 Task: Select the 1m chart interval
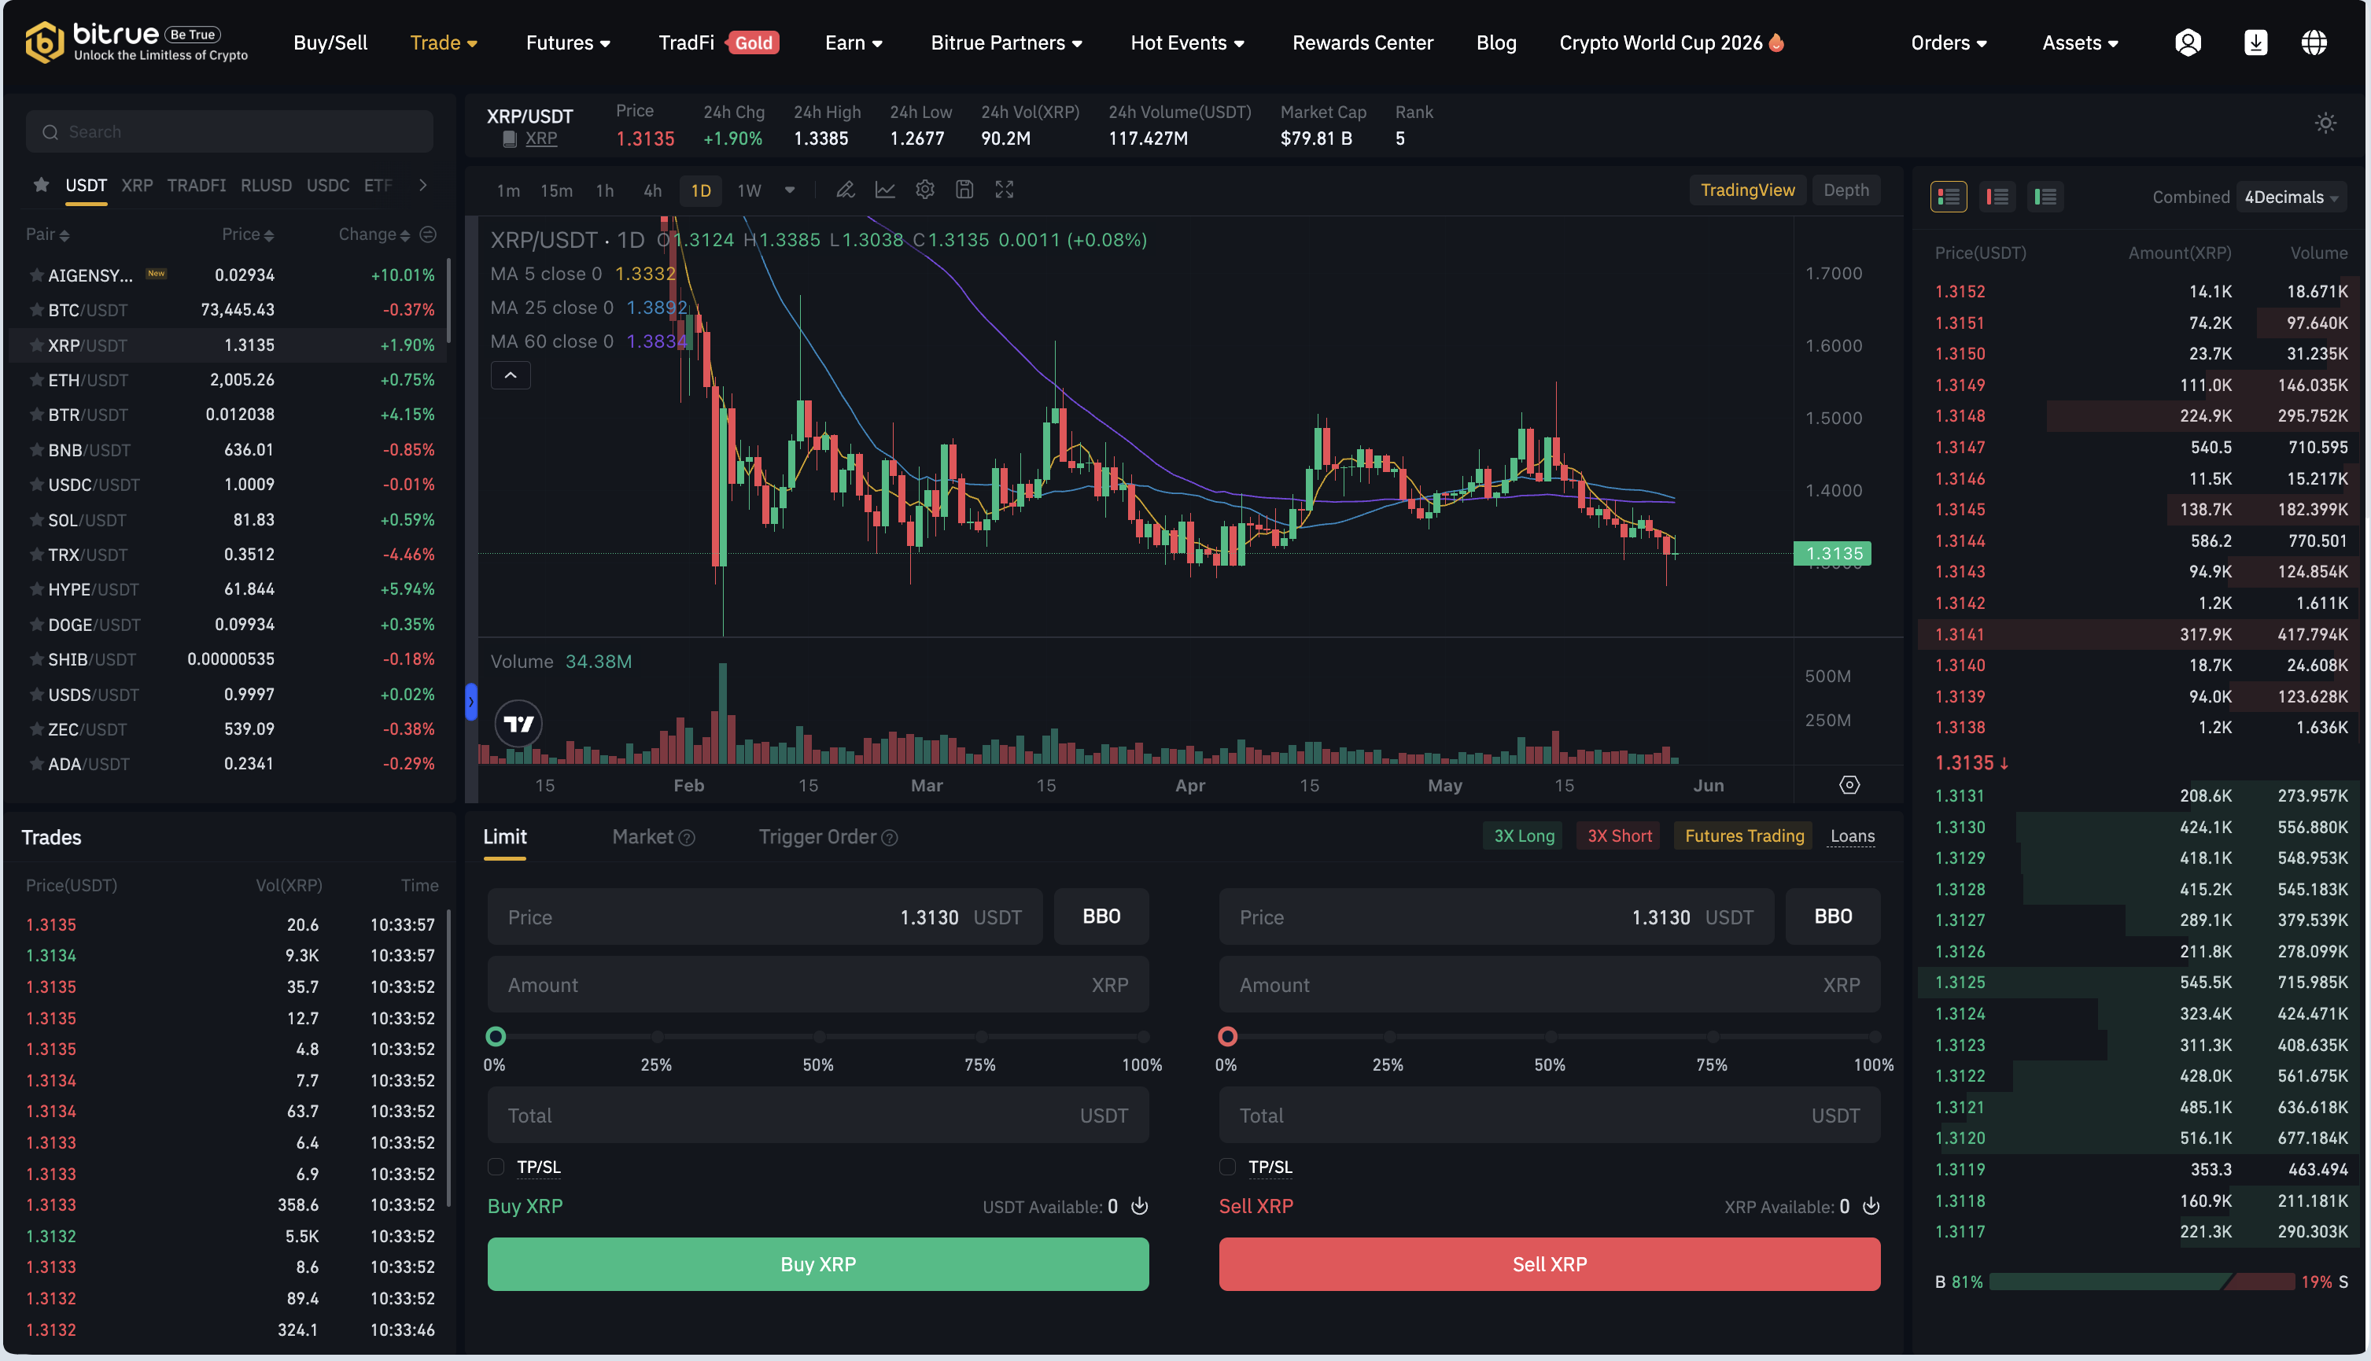[x=507, y=190]
